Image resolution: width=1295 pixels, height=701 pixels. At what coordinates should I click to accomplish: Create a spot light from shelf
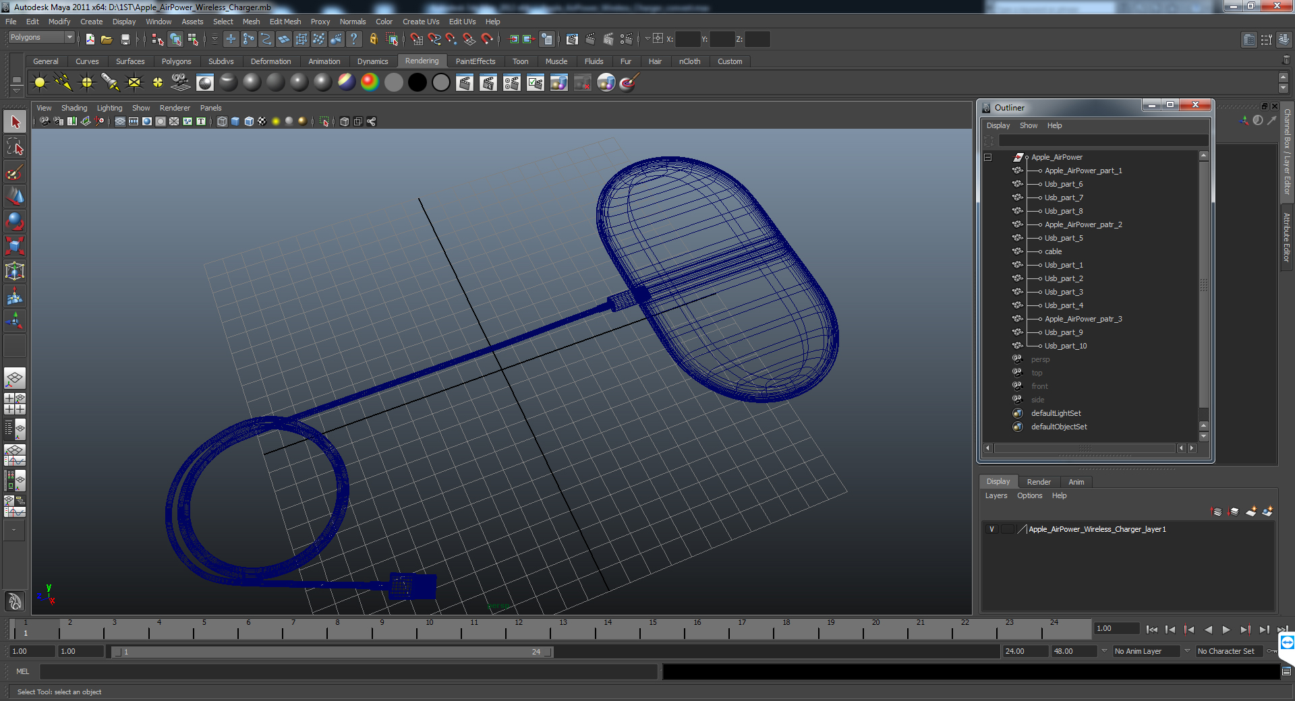[111, 83]
